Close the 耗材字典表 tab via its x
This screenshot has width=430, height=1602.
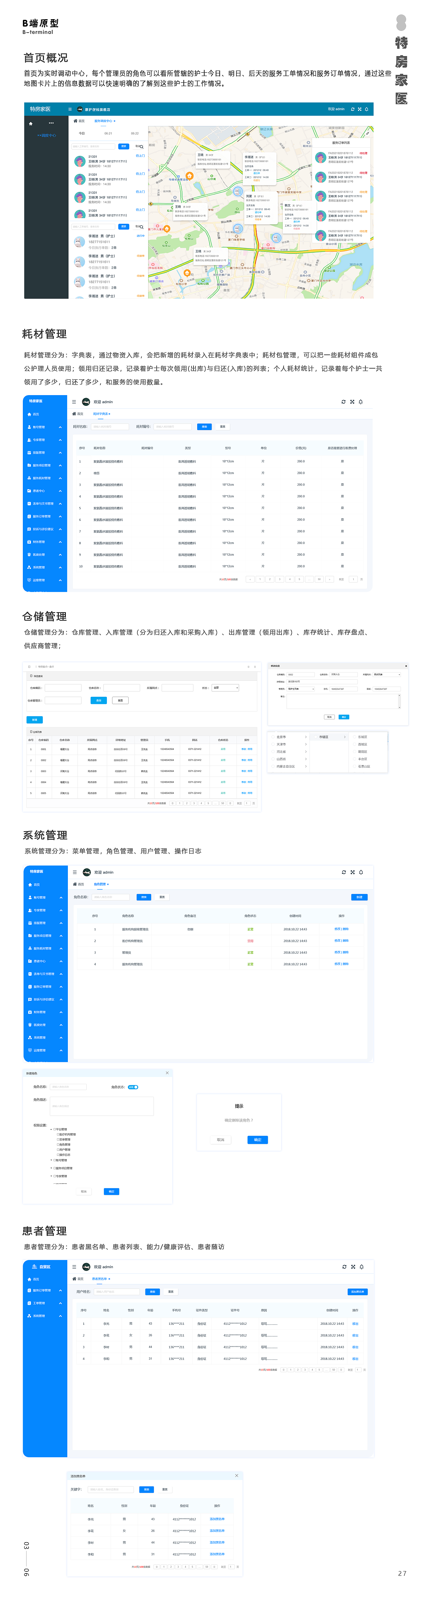point(110,414)
